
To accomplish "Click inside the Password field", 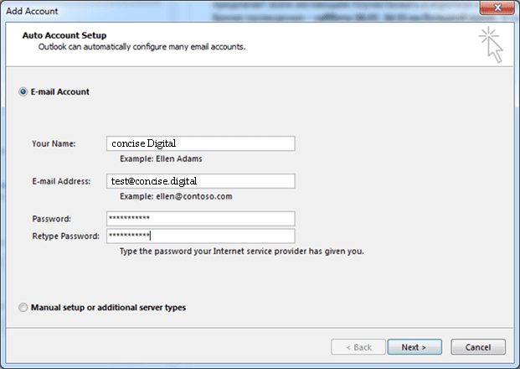I will [x=200, y=218].
